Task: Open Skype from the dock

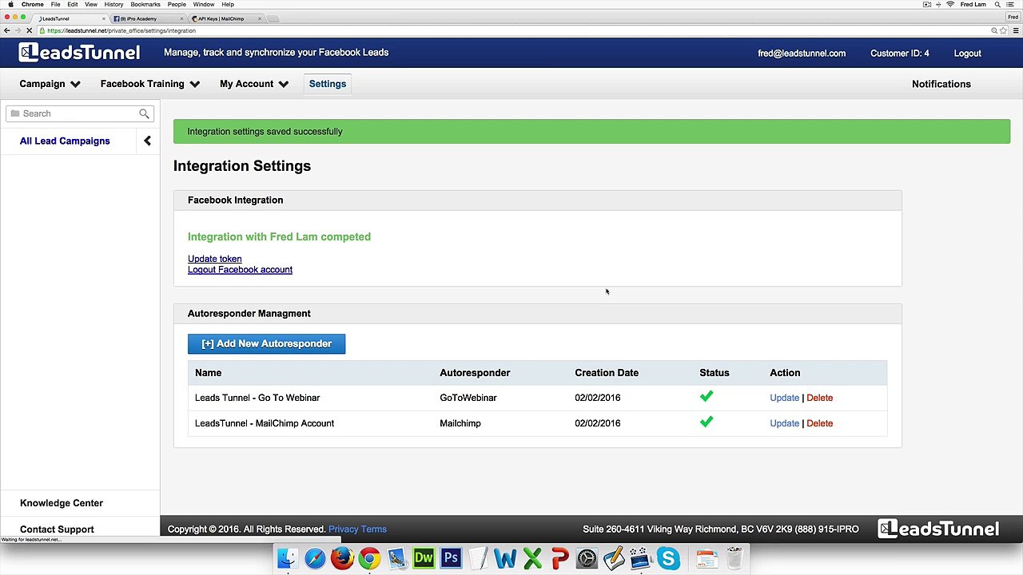Action: (668, 558)
